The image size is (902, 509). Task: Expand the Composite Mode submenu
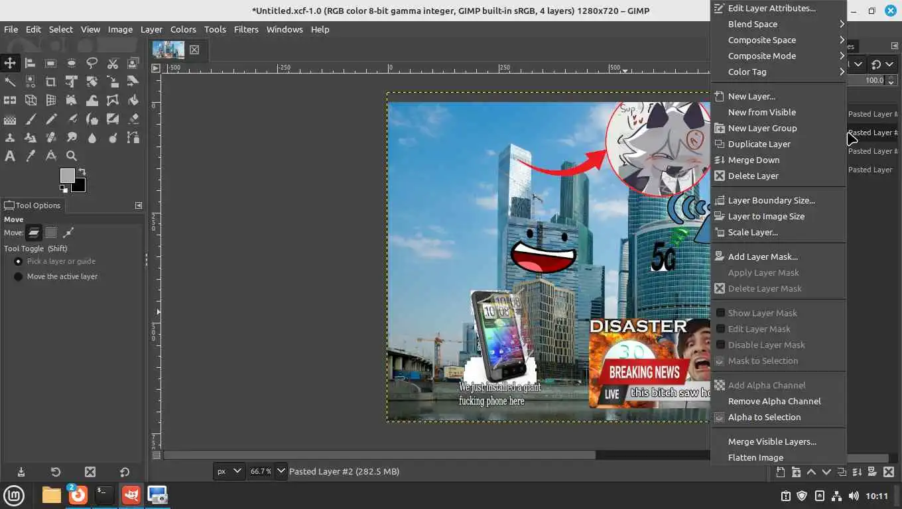778,56
